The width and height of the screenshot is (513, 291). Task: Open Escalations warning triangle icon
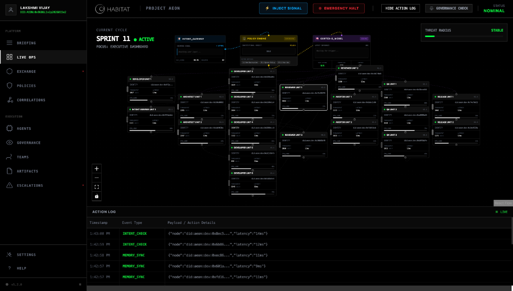pyautogui.click(x=10, y=185)
